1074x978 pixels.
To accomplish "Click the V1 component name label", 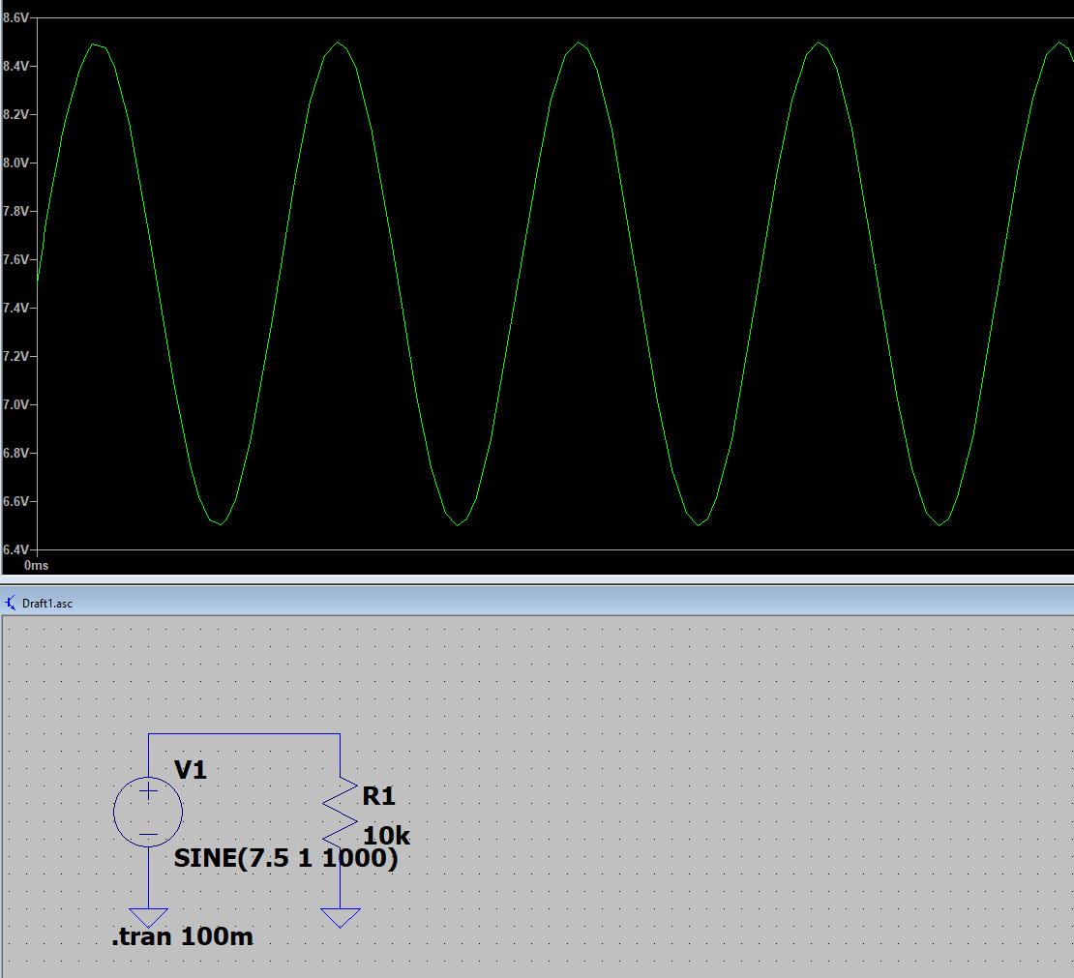I will point(191,770).
